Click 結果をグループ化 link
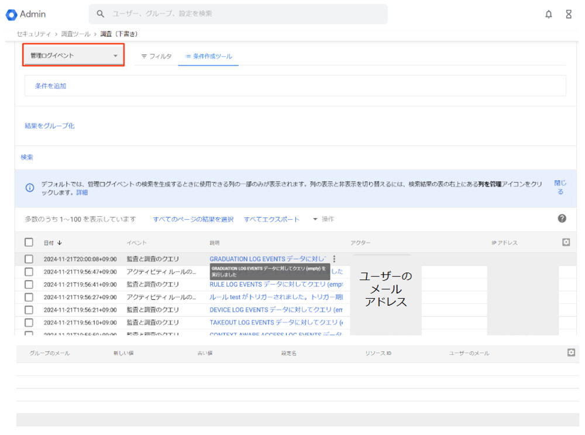The image size is (585, 435). point(49,126)
